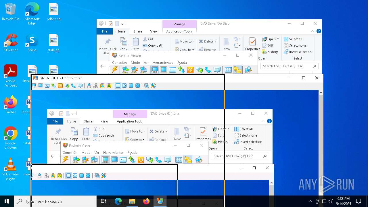The height and width of the screenshot is (207, 368).
Task: Toggle View only mode in upper Radmin Viewer
Action: point(164,70)
